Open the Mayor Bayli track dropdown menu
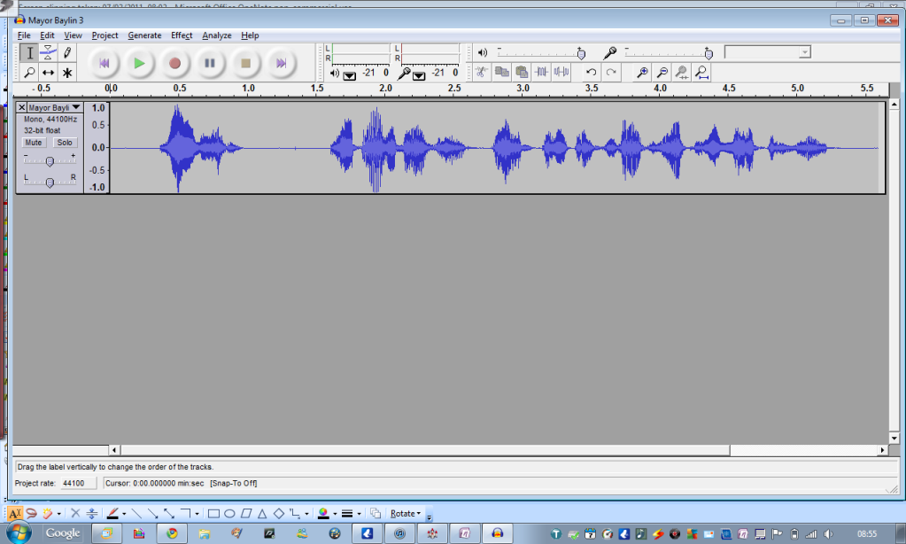906x544 pixels. 76,107
